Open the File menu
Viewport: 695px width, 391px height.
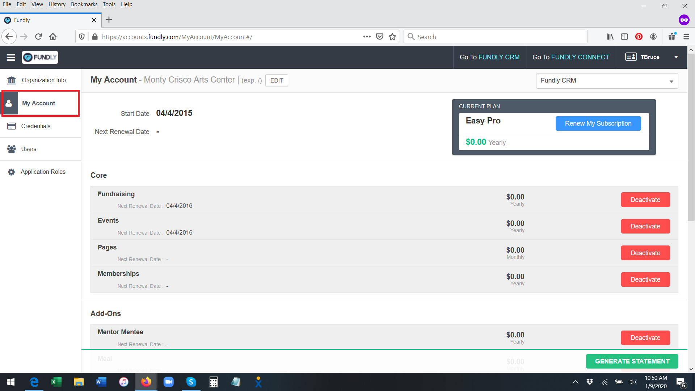7,4
